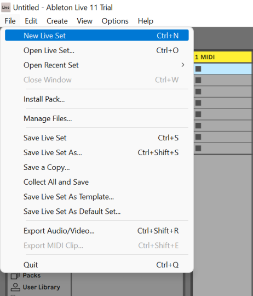Viewport: 253px width, 296px height.
Task: Click the second clip slot stop square
Action: [x=198, y=80]
